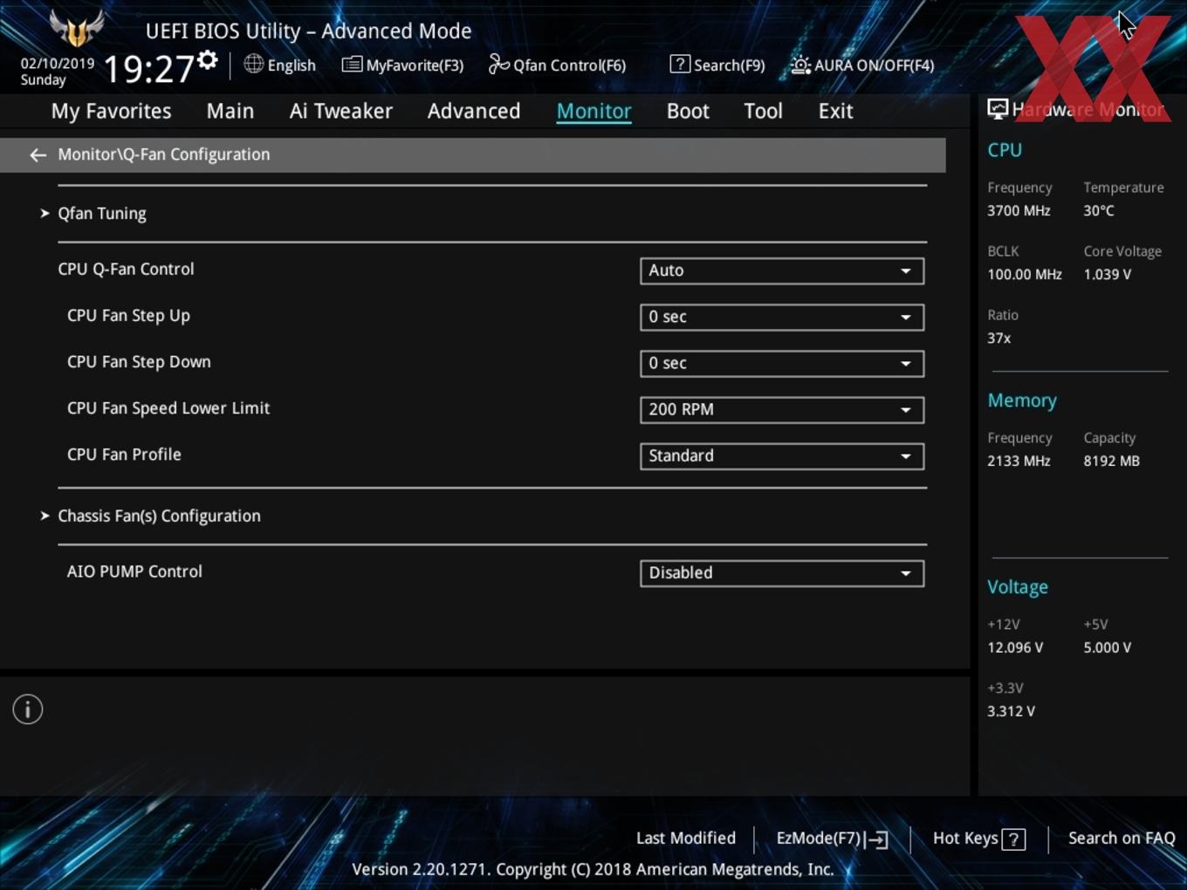
Task: Click the TUF logo emblem
Action: [77, 29]
